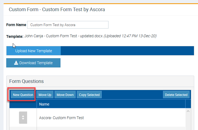Click the Custom Form page title
198x130 pixels.
(57, 10)
